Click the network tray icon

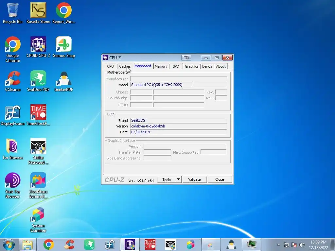[x=286, y=245]
